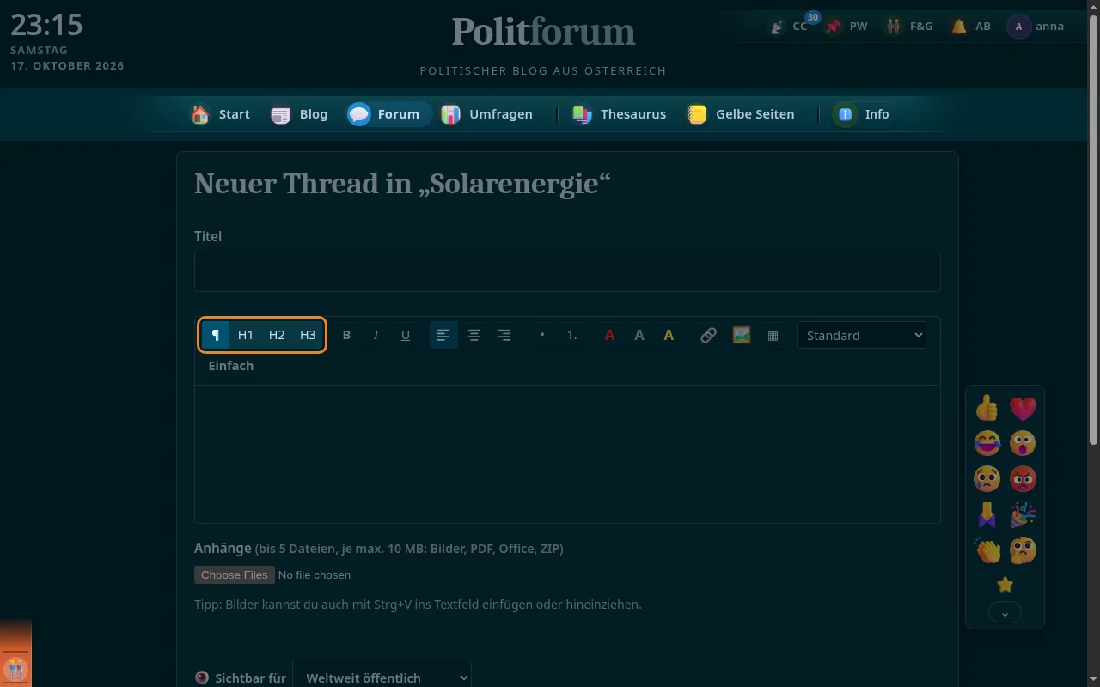Image resolution: width=1100 pixels, height=687 pixels.
Task: Open the anna user menu
Action: click(x=1036, y=27)
